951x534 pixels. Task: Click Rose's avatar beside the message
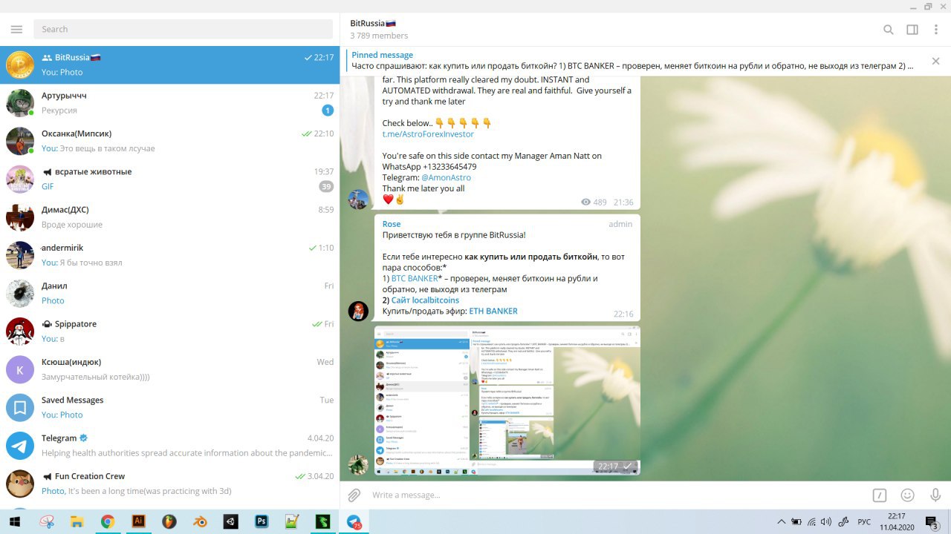[359, 311]
